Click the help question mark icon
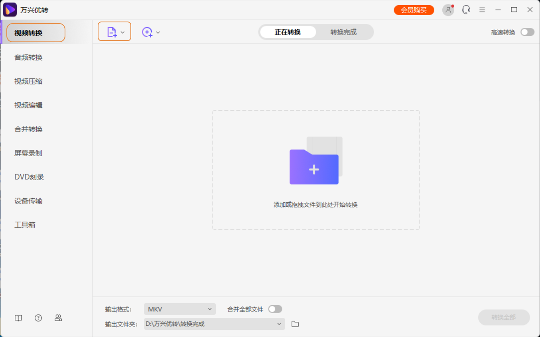The width and height of the screenshot is (540, 337). (38, 318)
